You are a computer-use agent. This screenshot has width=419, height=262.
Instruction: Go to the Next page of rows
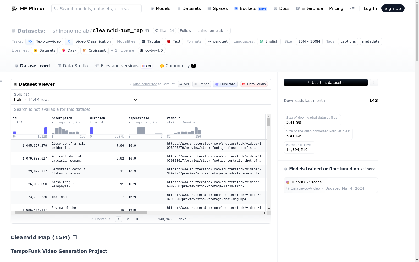pos(185,219)
